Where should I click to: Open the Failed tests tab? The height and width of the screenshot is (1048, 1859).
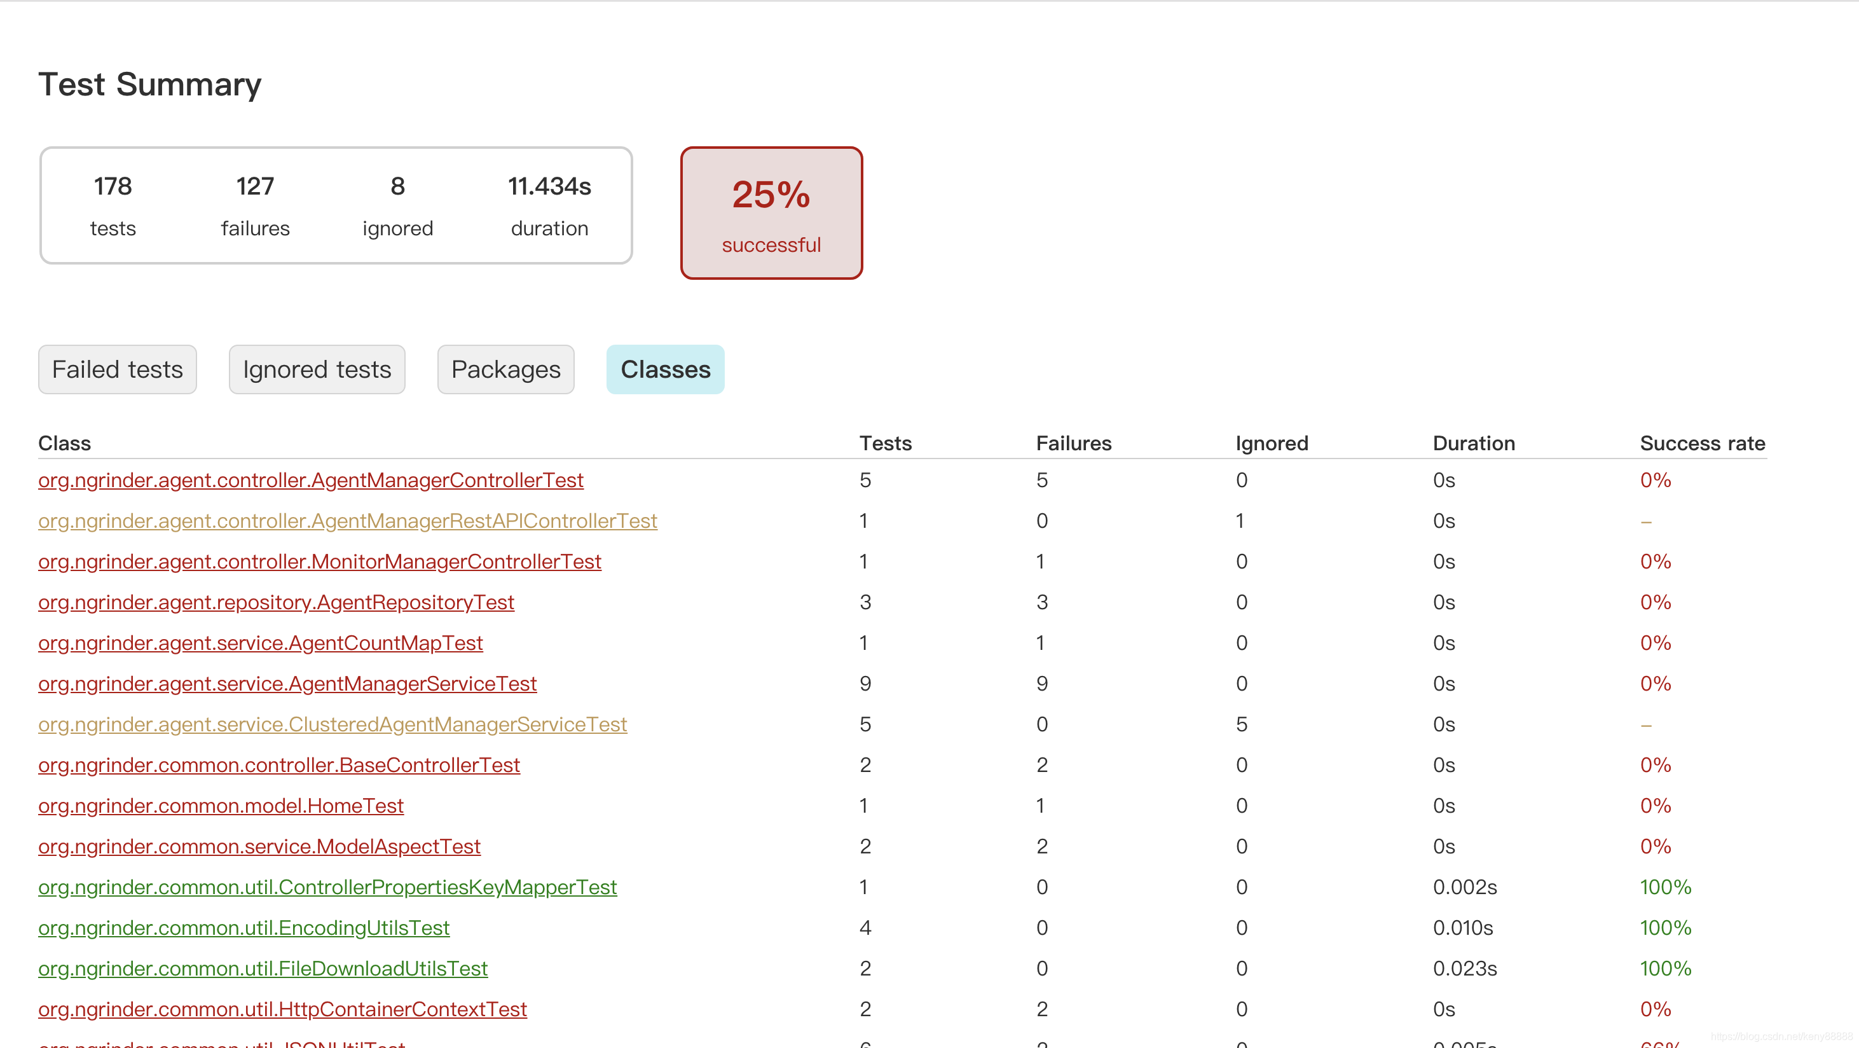coord(117,369)
